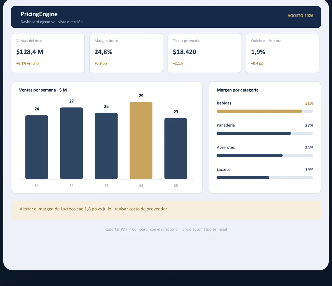This screenshot has width=332, height=286.
Task: Click the 31% Bebidas value
Action: (x=309, y=103)
